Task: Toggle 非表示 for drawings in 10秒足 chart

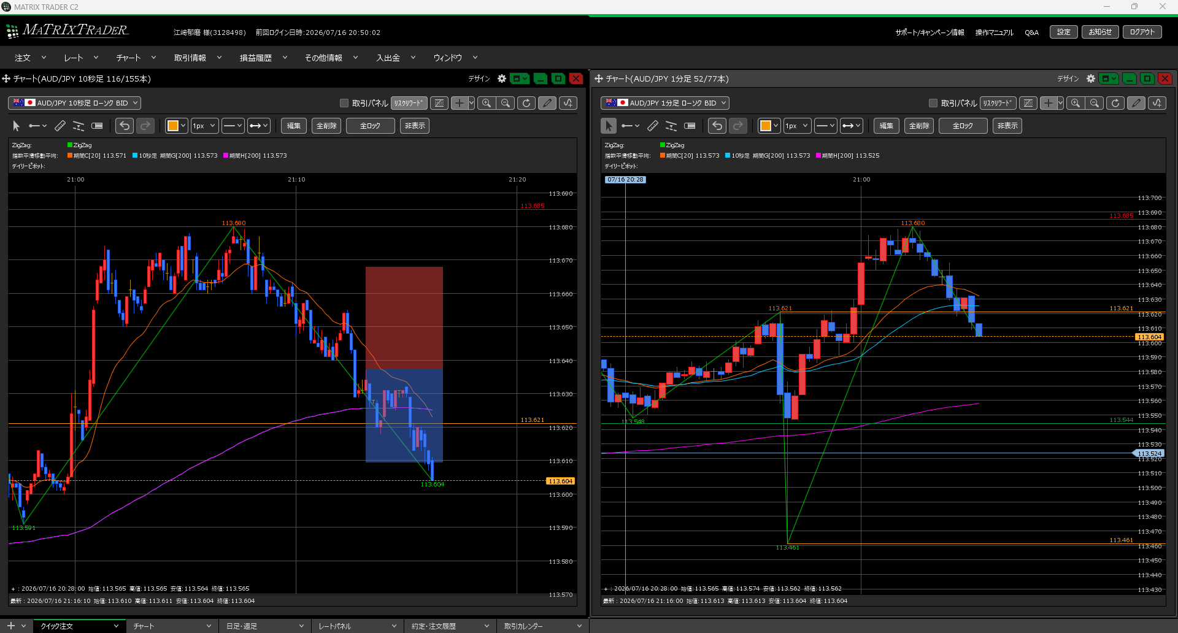Action: pos(415,126)
